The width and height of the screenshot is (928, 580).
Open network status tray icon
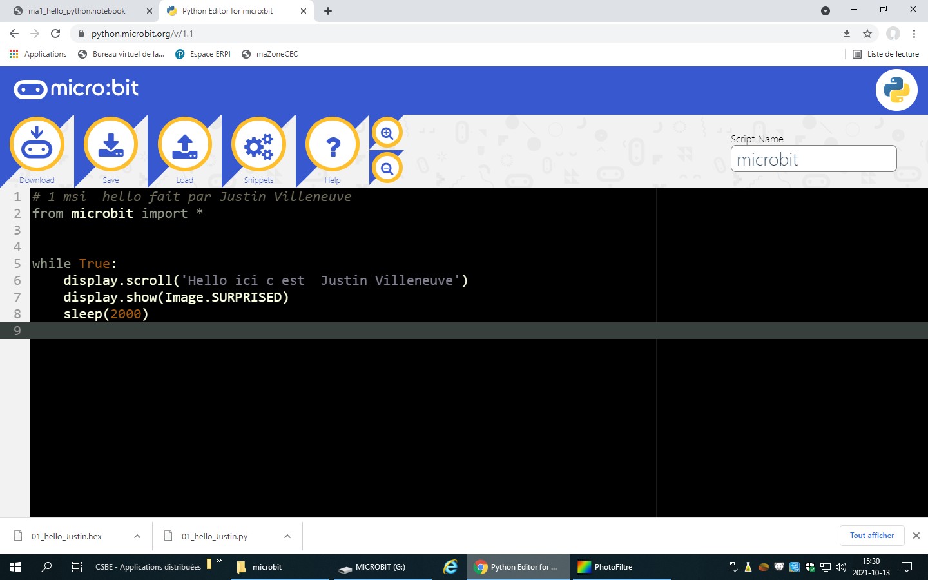[x=826, y=567]
